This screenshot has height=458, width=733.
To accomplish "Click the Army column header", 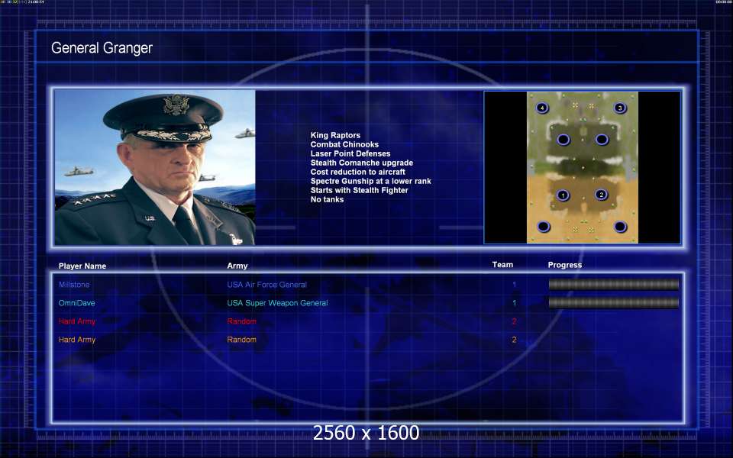I will point(237,266).
